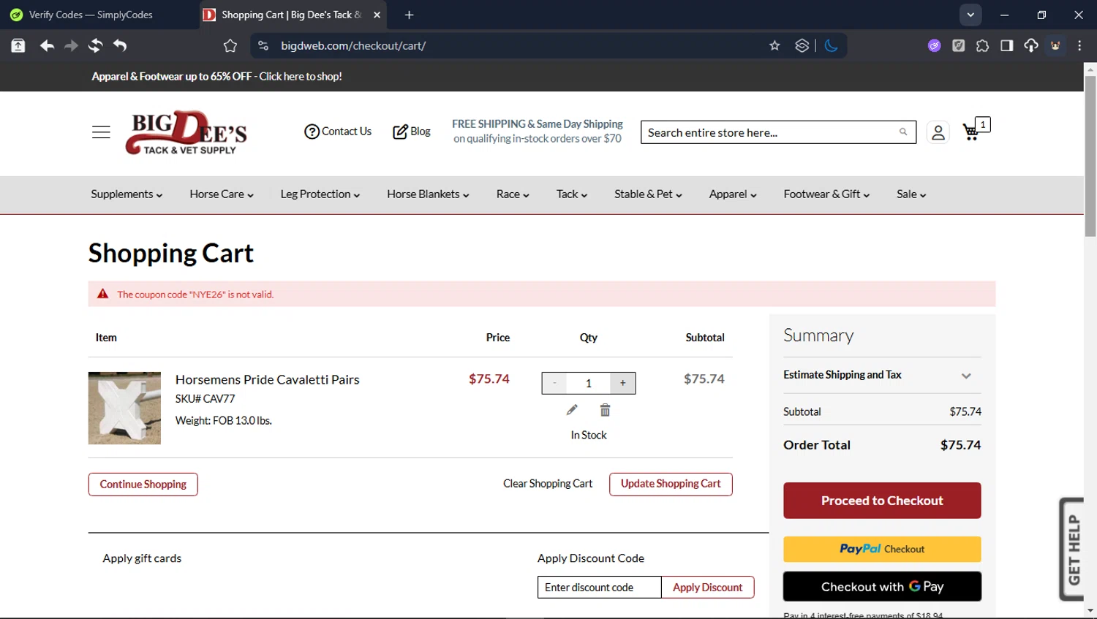
Task: Click Horsemens Pride Cavaletti Pairs product name
Action: [x=267, y=379]
